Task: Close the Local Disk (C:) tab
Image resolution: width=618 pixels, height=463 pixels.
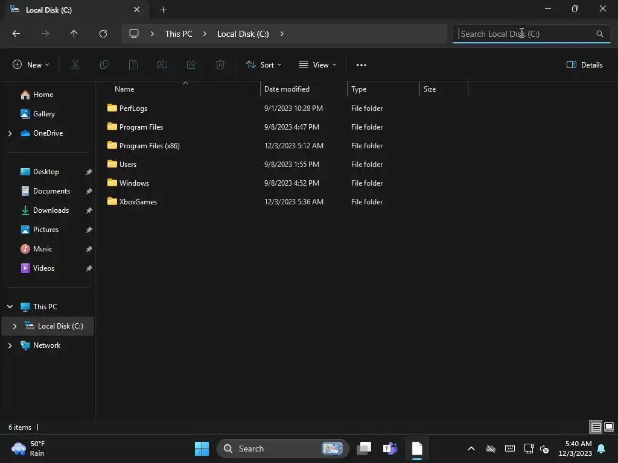Action: click(x=136, y=10)
